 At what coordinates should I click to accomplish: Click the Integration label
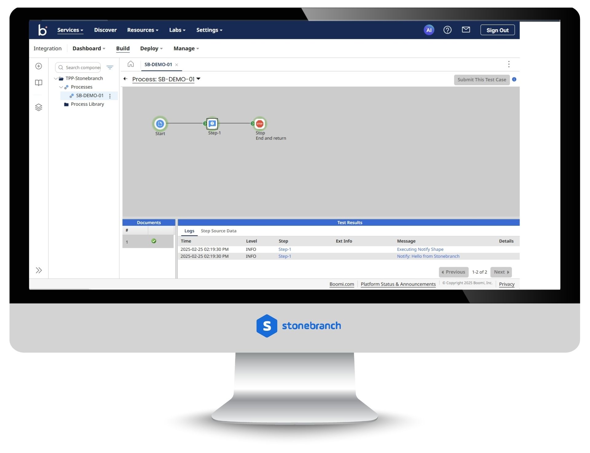coord(48,49)
